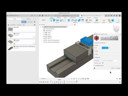The width and height of the screenshot is (128, 96).
Task: Toggle the data panel grid icon
Action: [x=40, y=15]
